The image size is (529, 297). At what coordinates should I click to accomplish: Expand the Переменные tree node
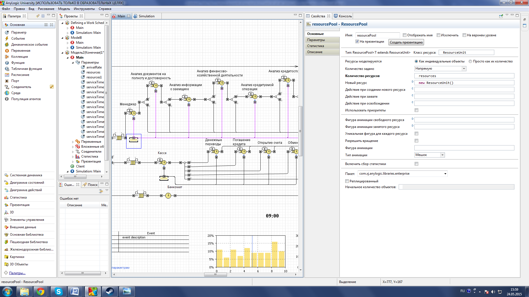[73, 142]
